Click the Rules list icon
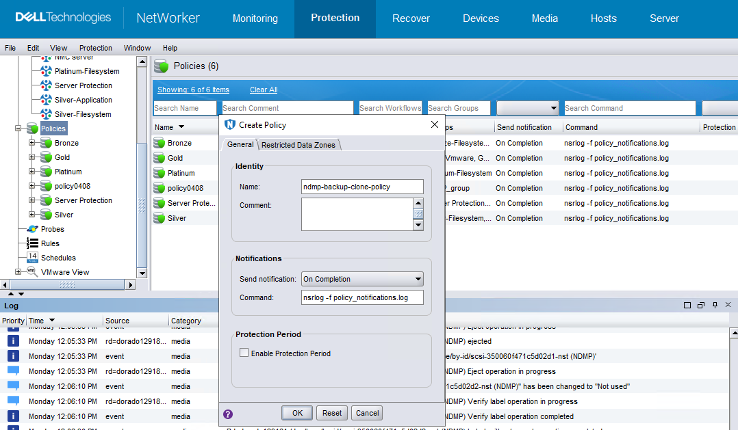Viewport: 738px width, 430px height. [32, 243]
